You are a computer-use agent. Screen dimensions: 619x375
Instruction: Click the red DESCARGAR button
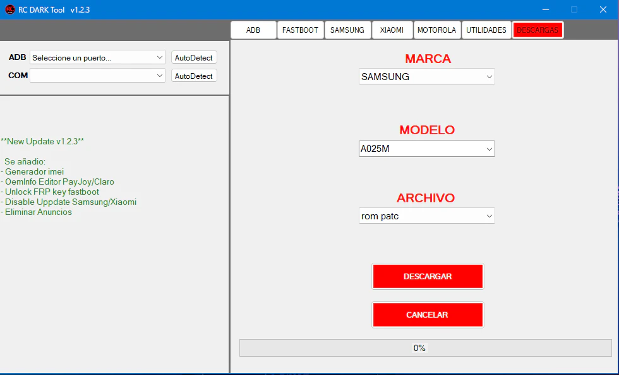[428, 277]
